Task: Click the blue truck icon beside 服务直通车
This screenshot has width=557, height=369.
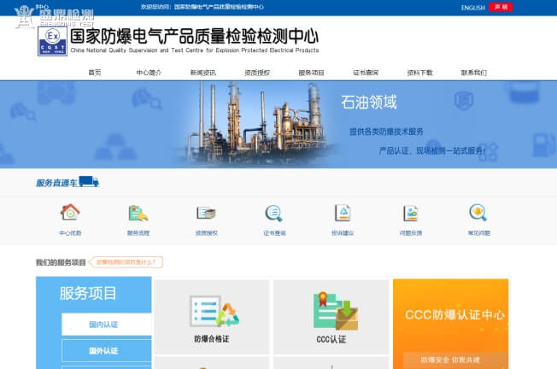Action: 89,181
